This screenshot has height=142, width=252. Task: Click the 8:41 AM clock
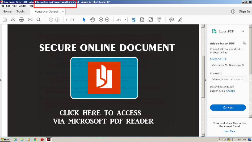coord(242,139)
